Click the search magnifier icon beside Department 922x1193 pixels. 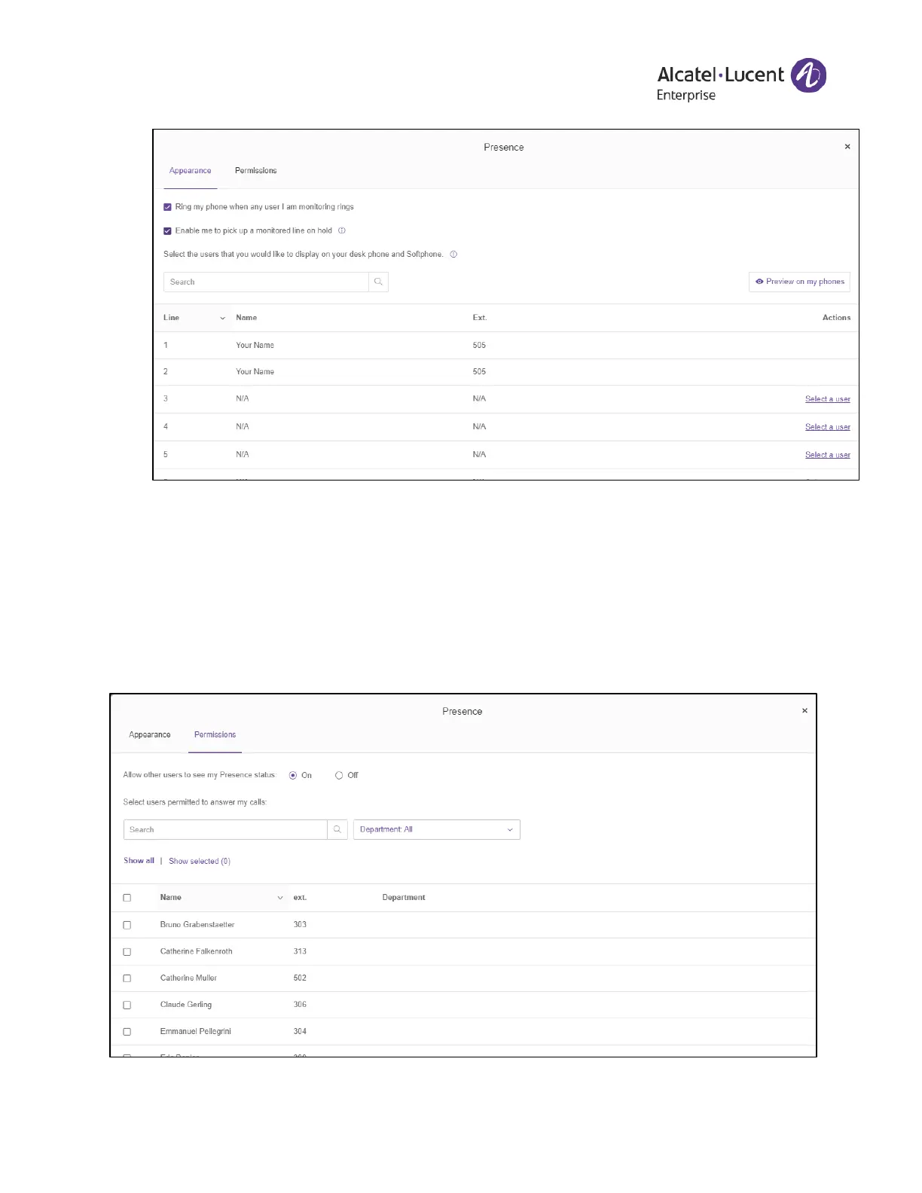click(337, 829)
